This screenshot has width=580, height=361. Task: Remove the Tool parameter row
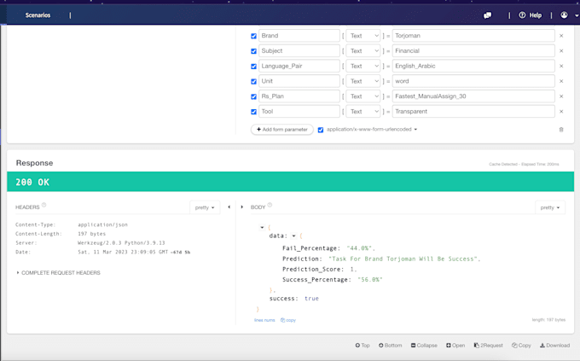561,112
